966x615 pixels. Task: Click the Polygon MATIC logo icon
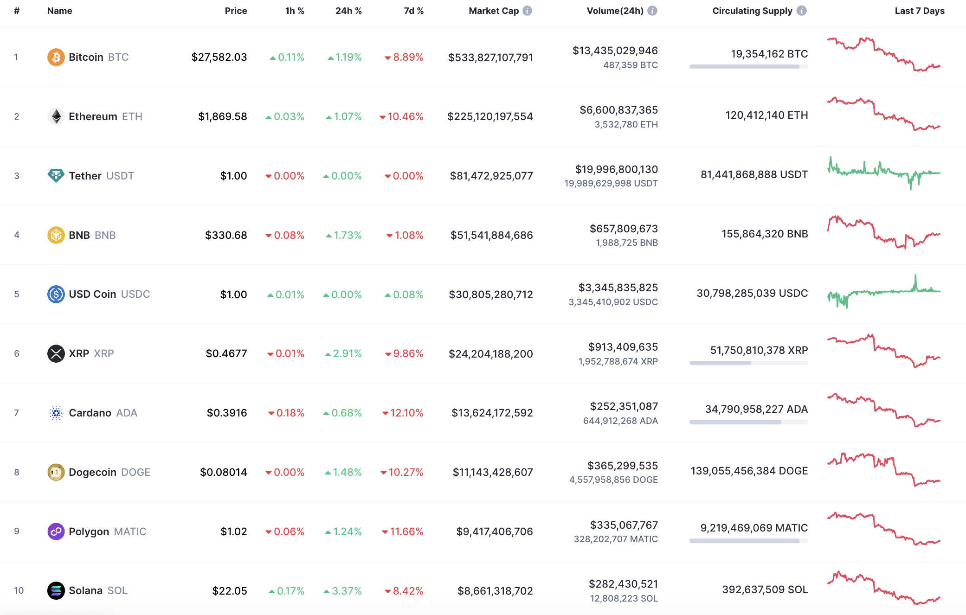tap(56, 532)
